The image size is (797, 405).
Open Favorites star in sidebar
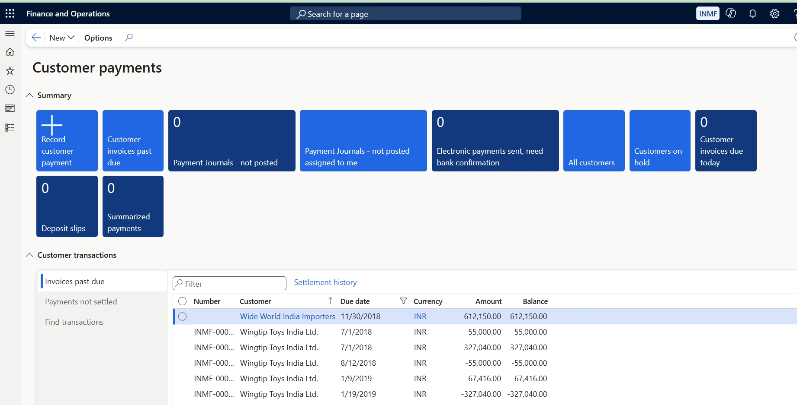(10, 71)
